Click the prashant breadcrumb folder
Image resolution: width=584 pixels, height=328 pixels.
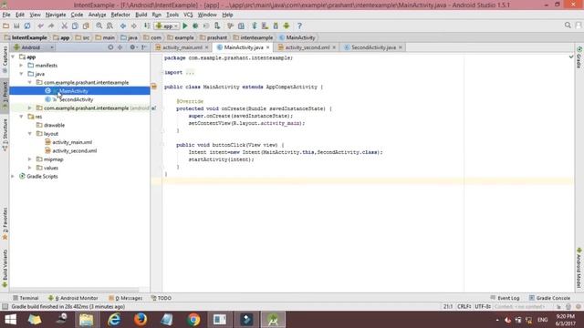click(x=214, y=37)
